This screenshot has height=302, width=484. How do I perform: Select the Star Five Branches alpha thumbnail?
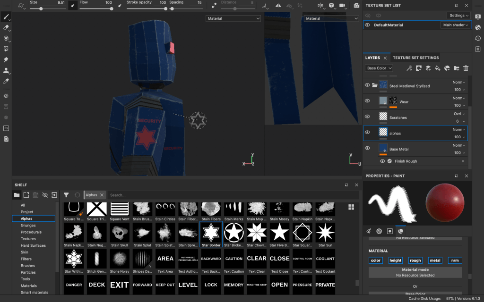click(279, 232)
